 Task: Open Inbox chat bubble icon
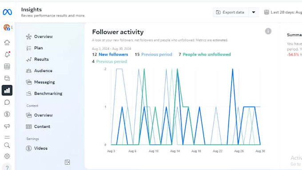click(7, 102)
